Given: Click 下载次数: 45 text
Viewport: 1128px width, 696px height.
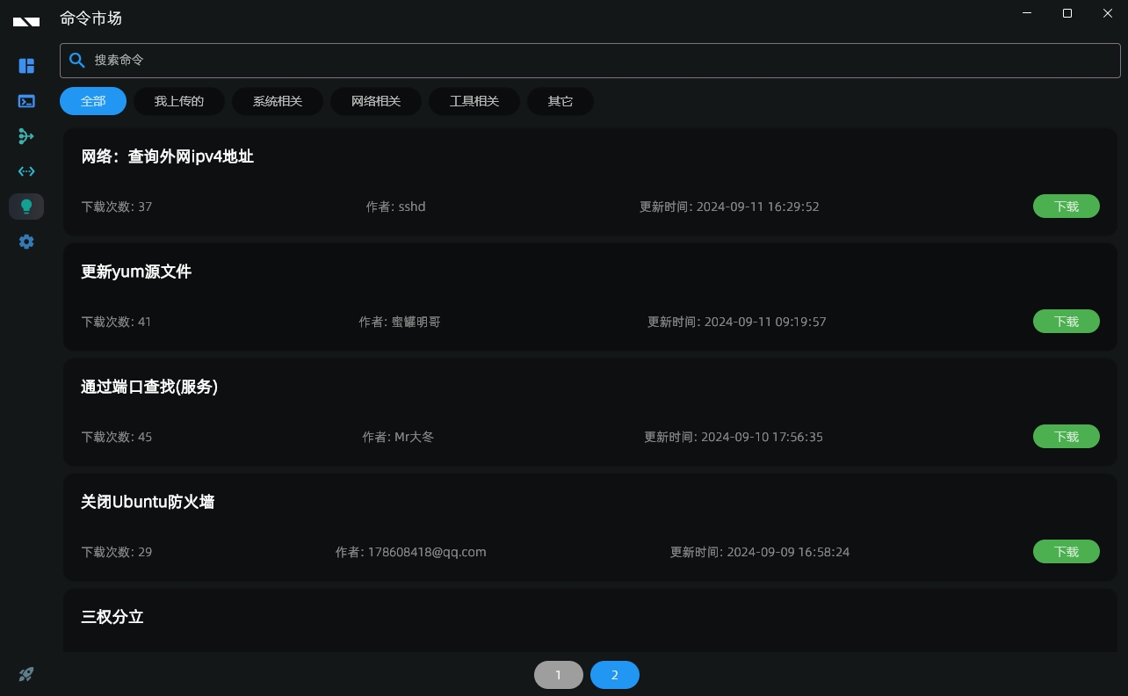Looking at the screenshot, I should [117, 437].
